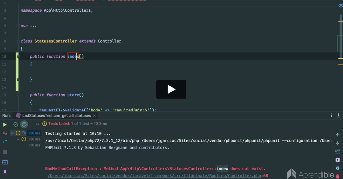The image size is (343, 179).
Task: Click restore layout icon in Run sidebar
Action: 5,162
